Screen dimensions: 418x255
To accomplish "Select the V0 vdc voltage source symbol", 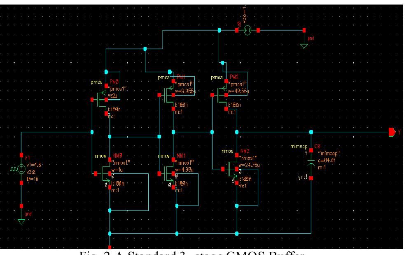I will [x=248, y=30].
